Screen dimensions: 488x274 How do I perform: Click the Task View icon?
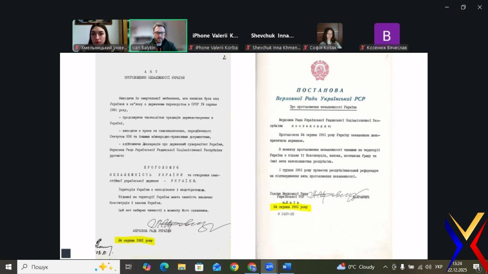click(128, 267)
